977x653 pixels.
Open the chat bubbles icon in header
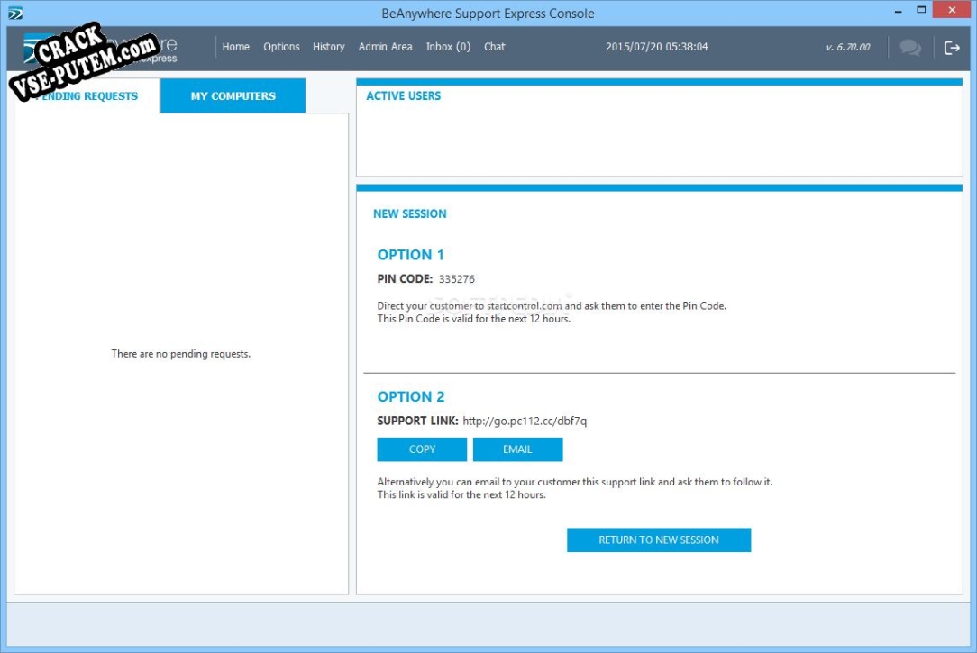(910, 48)
